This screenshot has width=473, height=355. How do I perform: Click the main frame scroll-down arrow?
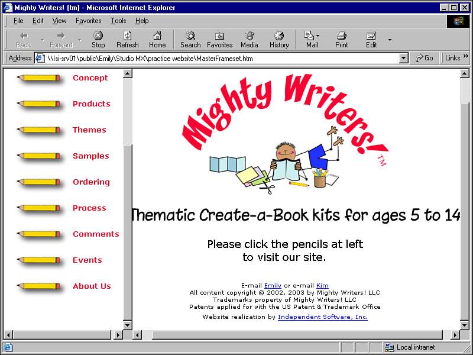point(465,325)
